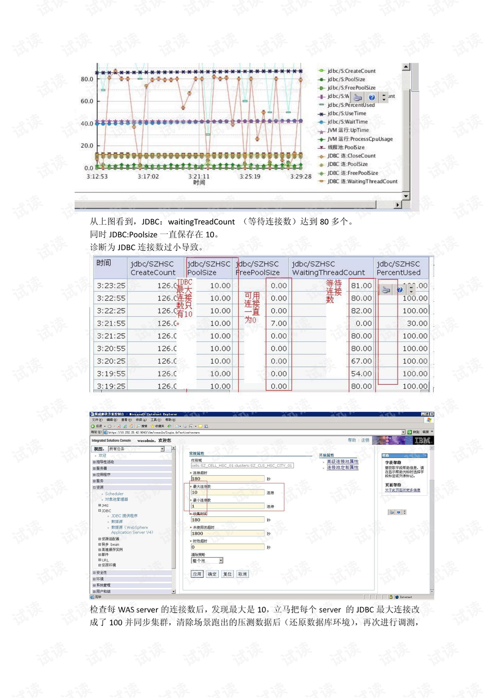Open the Scheduler link under 资源
This screenshot has height=698, width=494.
114,494
